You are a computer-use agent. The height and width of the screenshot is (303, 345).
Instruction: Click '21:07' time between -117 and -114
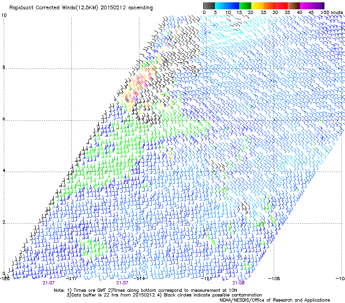pyautogui.click(x=122, y=283)
